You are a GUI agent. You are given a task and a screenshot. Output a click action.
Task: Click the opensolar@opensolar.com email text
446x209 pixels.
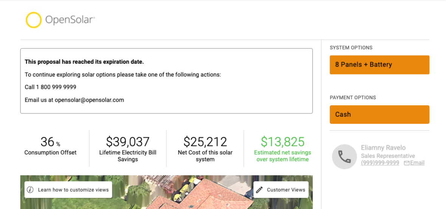coord(89,100)
